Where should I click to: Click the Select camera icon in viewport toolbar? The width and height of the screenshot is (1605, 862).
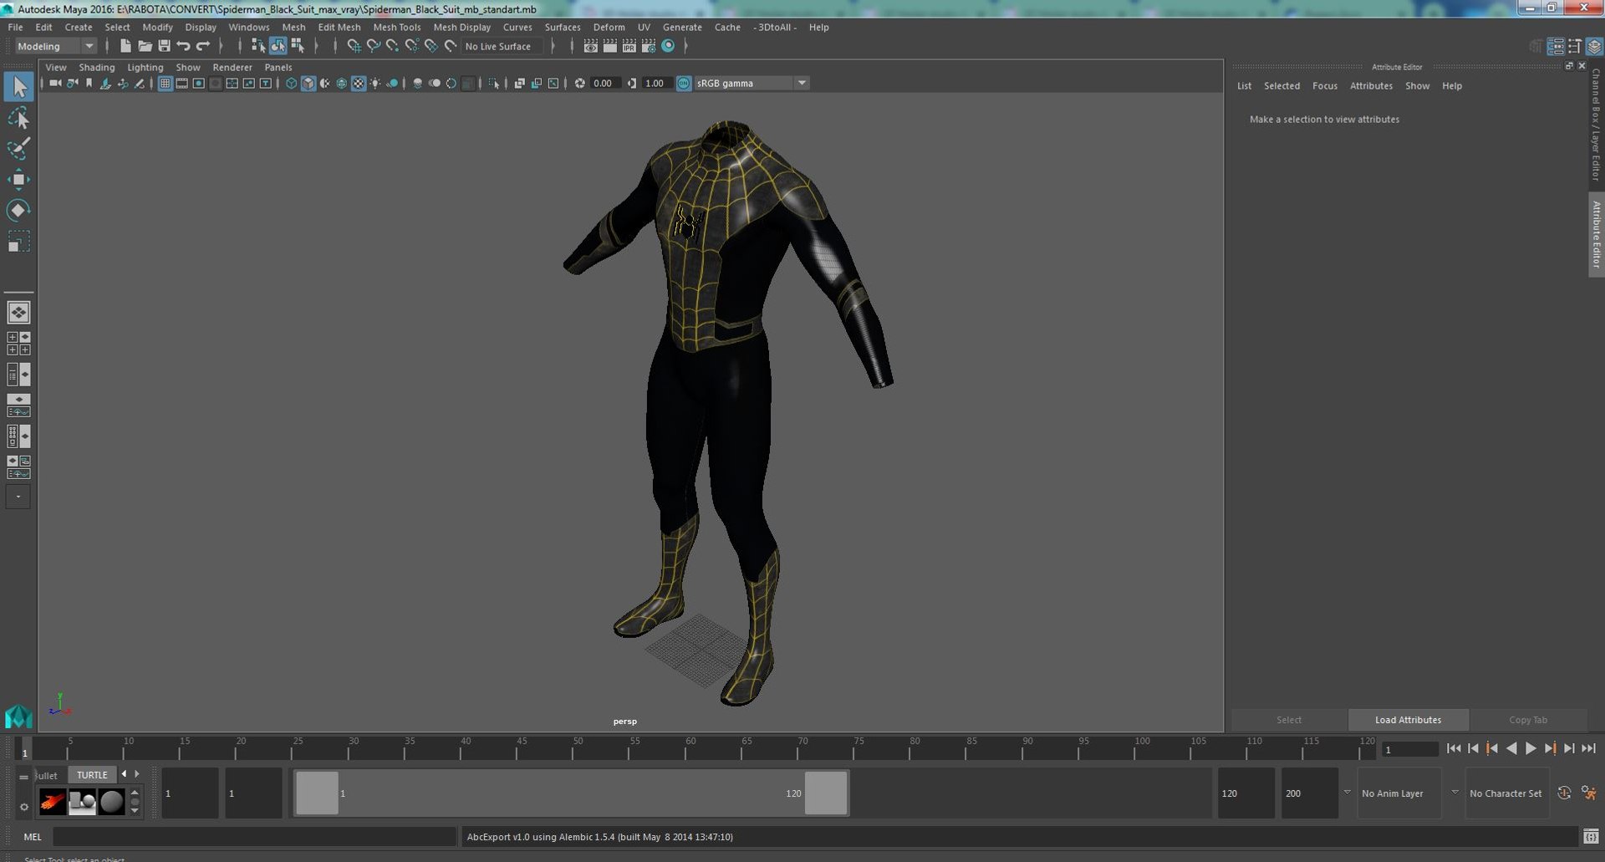(55, 84)
